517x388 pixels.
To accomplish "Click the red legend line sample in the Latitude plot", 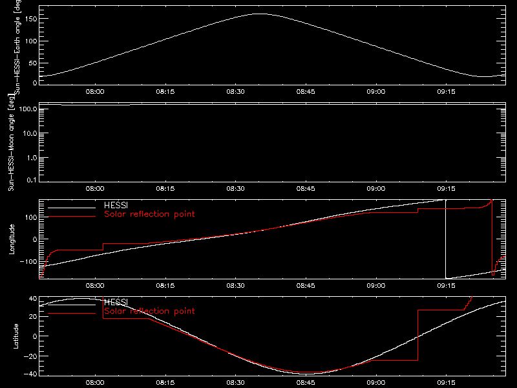I will point(72,314).
